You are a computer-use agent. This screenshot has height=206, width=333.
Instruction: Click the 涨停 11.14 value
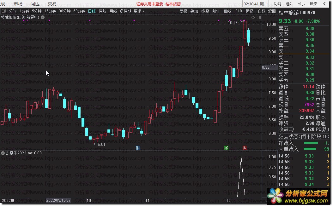click(309, 87)
